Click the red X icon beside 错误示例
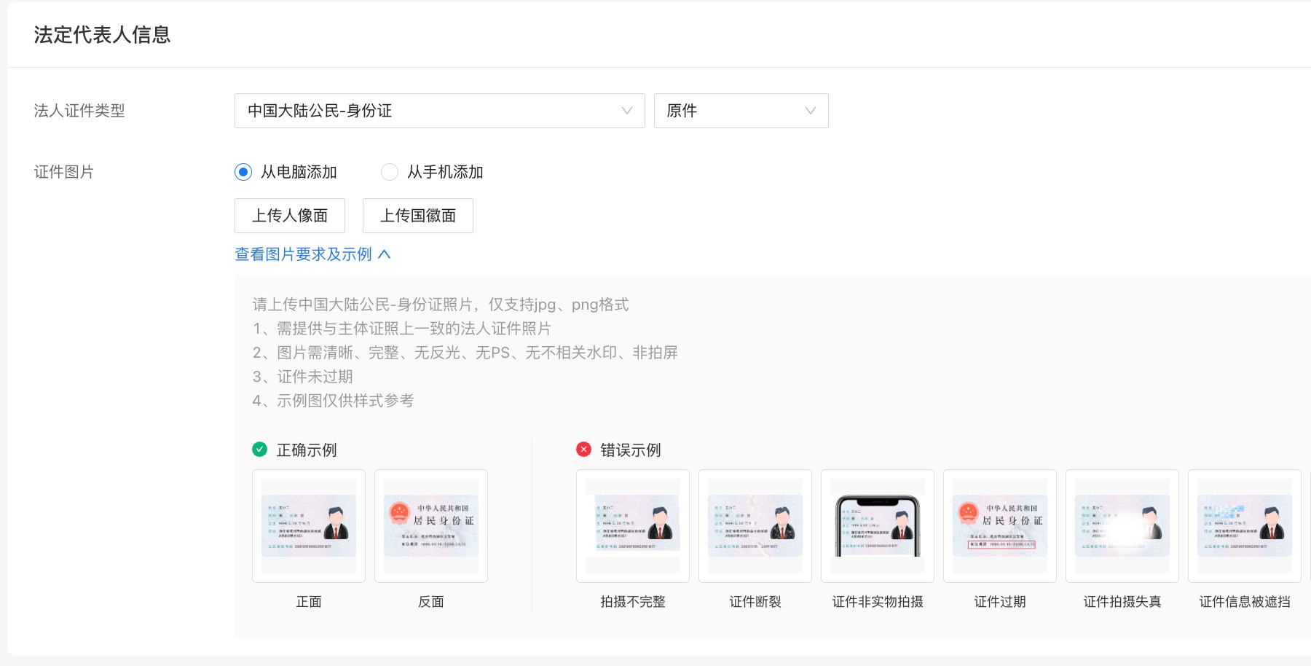The width and height of the screenshot is (1311, 666). (583, 450)
